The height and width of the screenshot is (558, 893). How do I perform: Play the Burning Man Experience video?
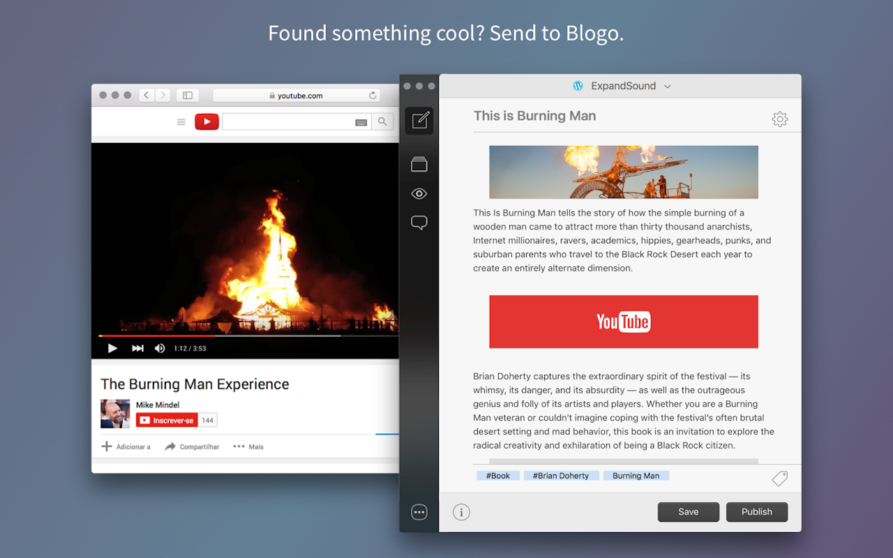tap(112, 348)
